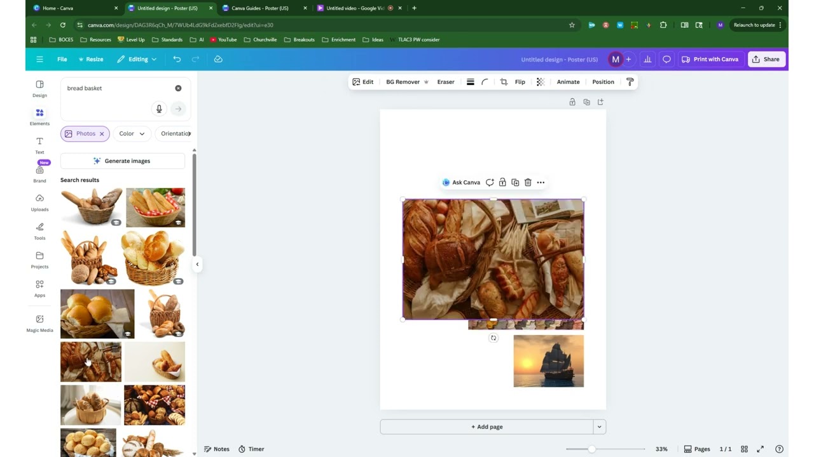Open more options in floating bar
The image size is (814, 457).
pyautogui.click(x=541, y=182)
